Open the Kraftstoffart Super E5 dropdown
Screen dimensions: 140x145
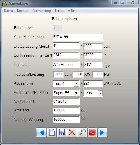(x=76, y=93)
